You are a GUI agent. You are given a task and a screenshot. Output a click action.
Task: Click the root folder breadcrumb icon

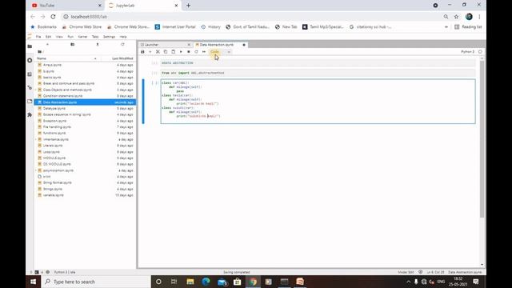[40, 51]
